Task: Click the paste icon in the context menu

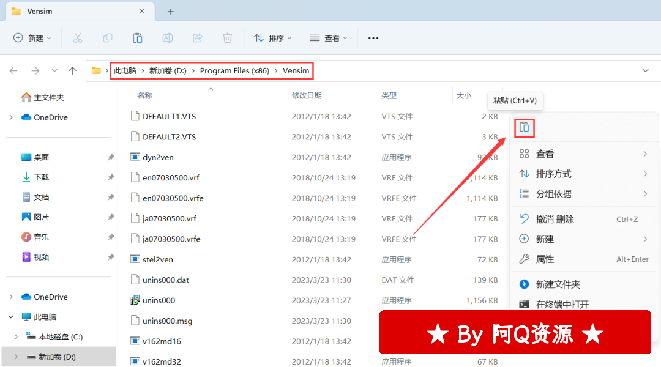Action: coord(524,127)
